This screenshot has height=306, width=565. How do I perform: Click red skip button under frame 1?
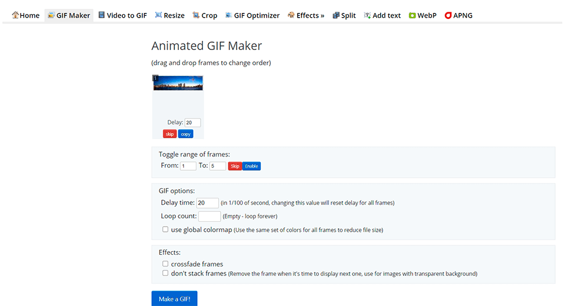(x=169, y=134)
